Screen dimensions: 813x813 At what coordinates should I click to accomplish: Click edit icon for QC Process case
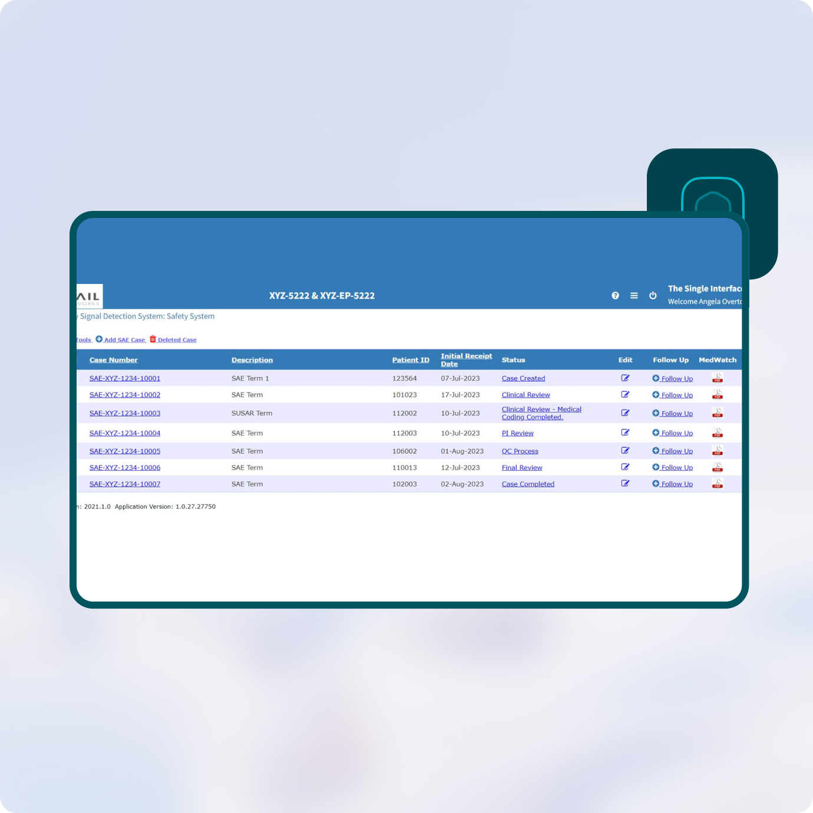625,451
